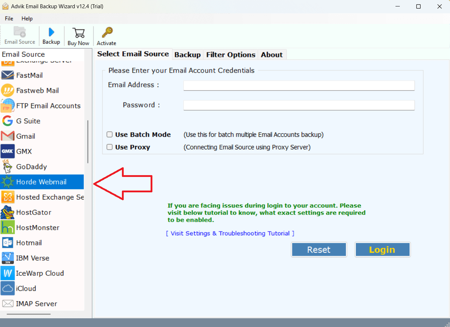
Task: Switch to the Backup tab
Action: pos(188,55)
